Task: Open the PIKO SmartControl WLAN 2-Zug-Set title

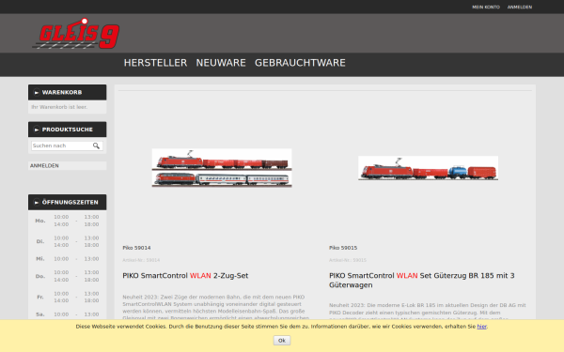Action: coord(185,275)
